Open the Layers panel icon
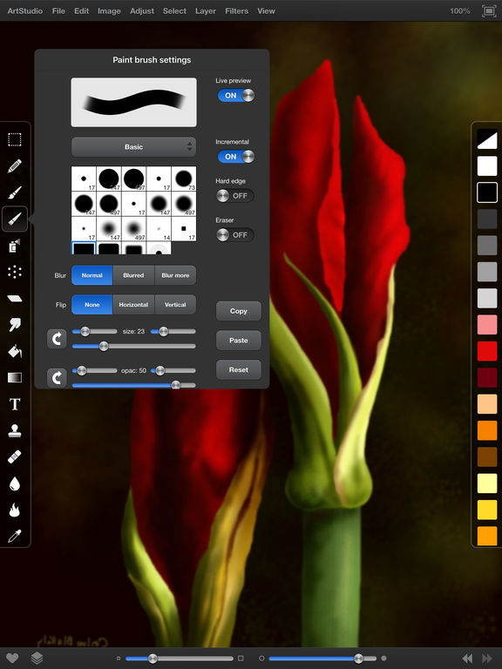Image resolution: width=502 pixels, height=669 pixels. point(37,658)
